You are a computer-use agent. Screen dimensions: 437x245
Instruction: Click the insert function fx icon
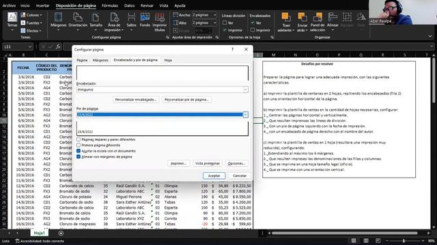tap(58, 47)
